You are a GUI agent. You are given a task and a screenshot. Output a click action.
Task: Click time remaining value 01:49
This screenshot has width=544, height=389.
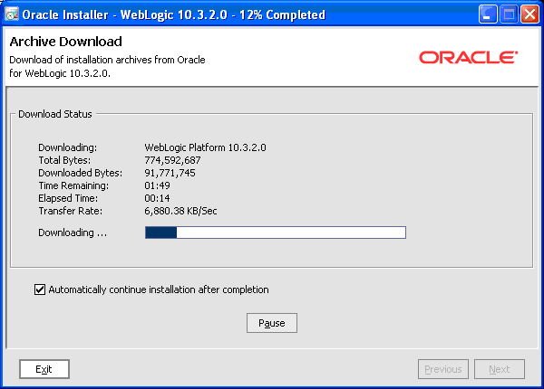(157, 185)
